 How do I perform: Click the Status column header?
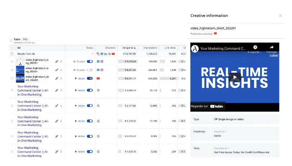coord(89,48)
